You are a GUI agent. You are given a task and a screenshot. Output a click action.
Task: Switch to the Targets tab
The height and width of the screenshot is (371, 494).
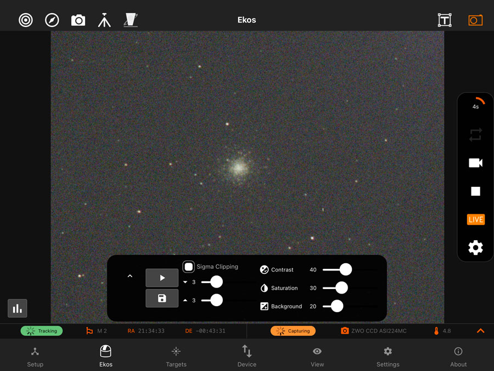tap(176, 357)
